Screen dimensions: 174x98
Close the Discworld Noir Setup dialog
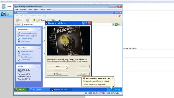point(89,23)
